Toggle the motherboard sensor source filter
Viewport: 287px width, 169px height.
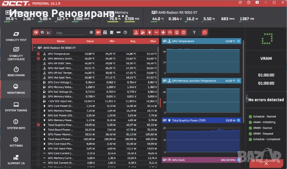coord(105,33)
